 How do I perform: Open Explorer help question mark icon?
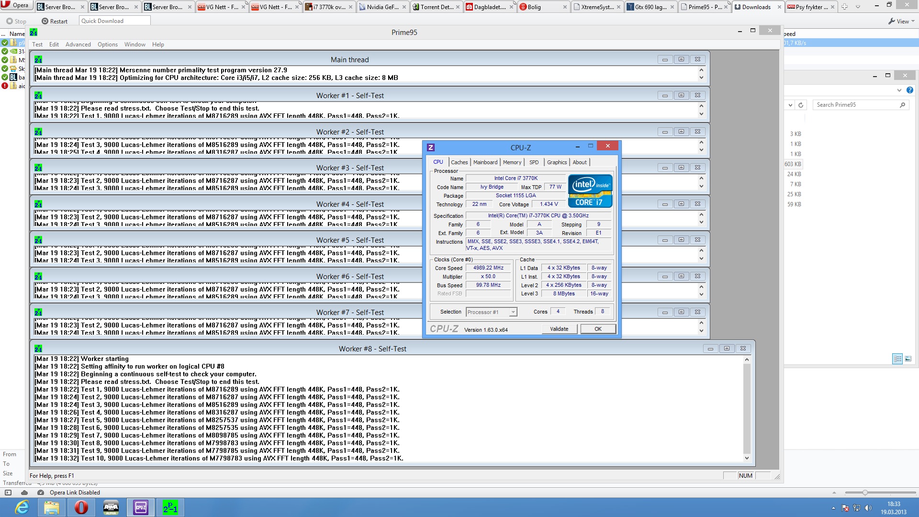click(x=910, y=90)
